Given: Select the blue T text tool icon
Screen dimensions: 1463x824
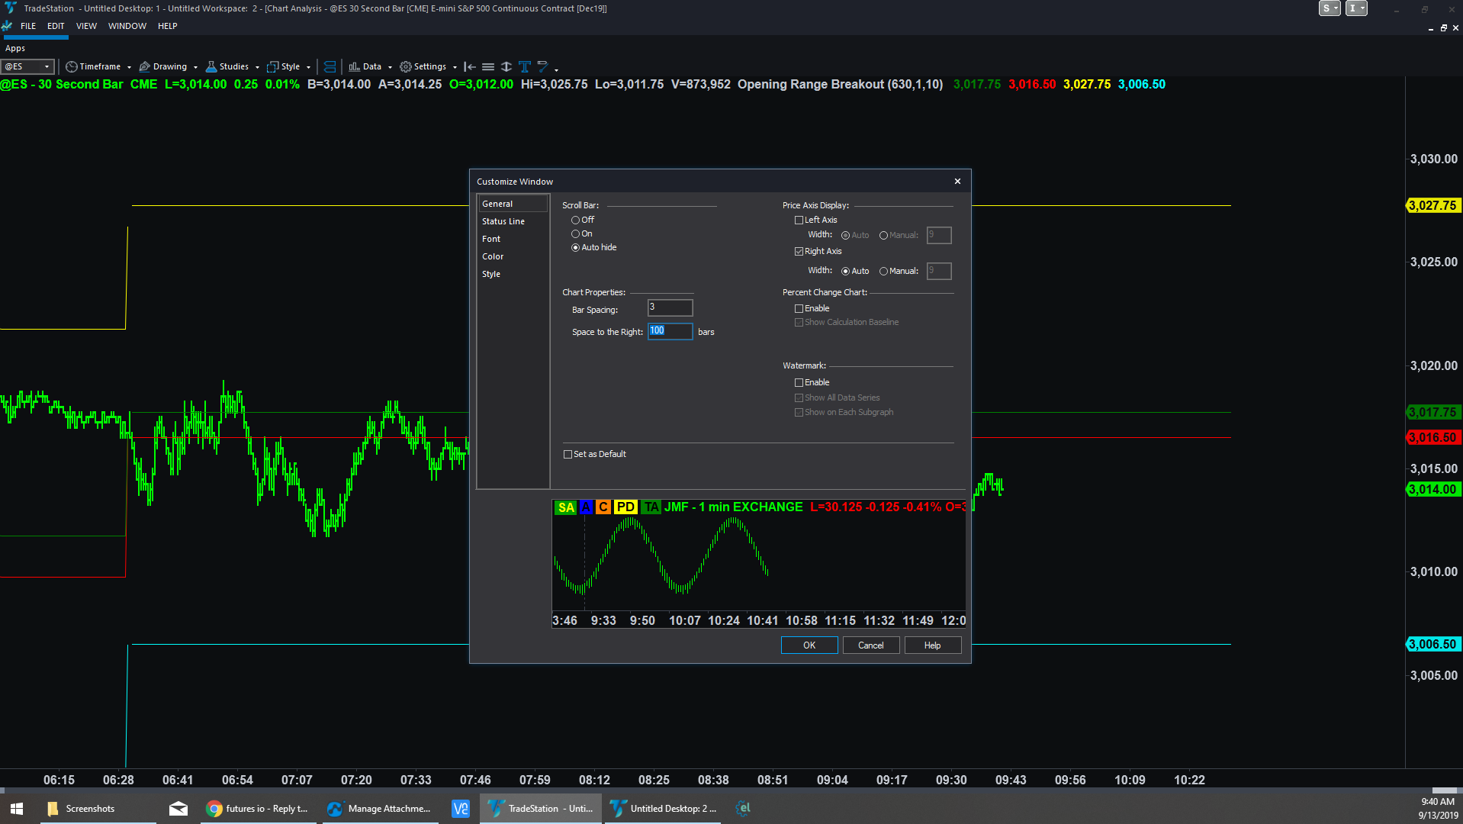Looking at the screenshot, I should pyautogui.click(x=525, y=67).
